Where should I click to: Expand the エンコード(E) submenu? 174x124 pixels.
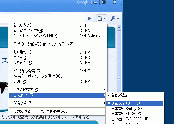[x=57, y=95]
